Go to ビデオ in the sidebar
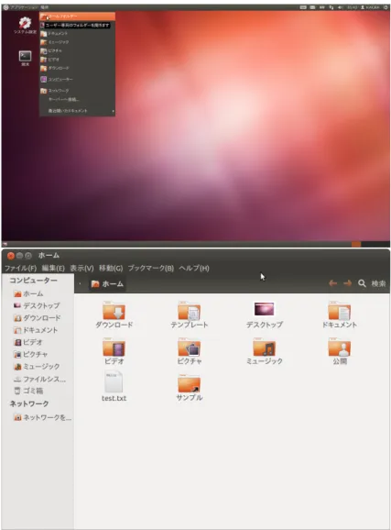The width and height of the screenshot is (391, 530). 28,342
